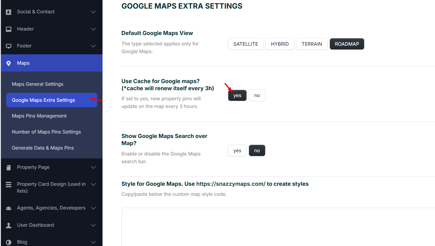
Task: Open Maps General Settings submenu item
Action: pos(38,84)
